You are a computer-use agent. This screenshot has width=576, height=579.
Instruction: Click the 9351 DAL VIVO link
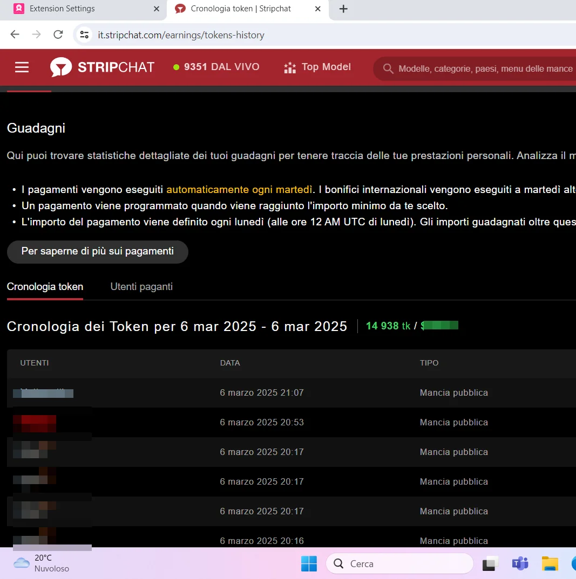click(x=216, y=67)
